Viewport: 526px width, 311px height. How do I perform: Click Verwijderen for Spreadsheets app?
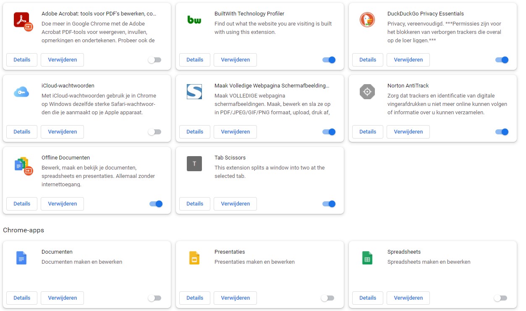408,298
